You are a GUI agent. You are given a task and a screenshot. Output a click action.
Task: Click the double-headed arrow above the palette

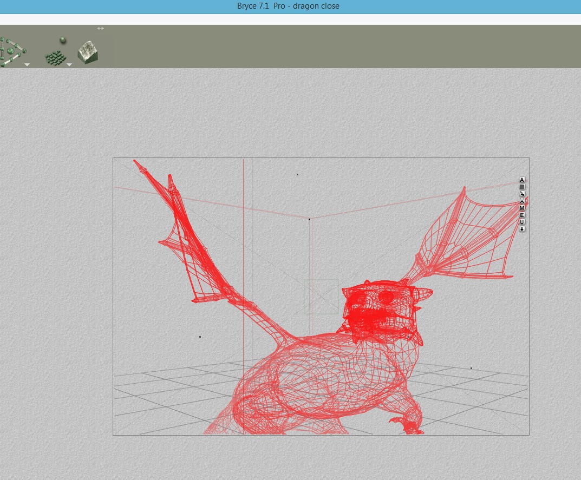coord(100,28)
